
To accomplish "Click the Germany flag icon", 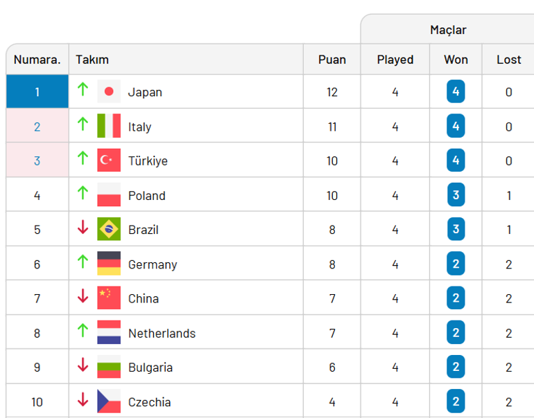I will (109, 264).
